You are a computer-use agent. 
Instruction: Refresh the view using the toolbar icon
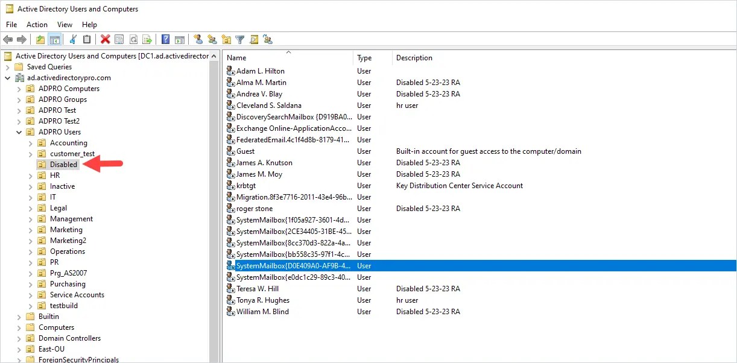132,39
